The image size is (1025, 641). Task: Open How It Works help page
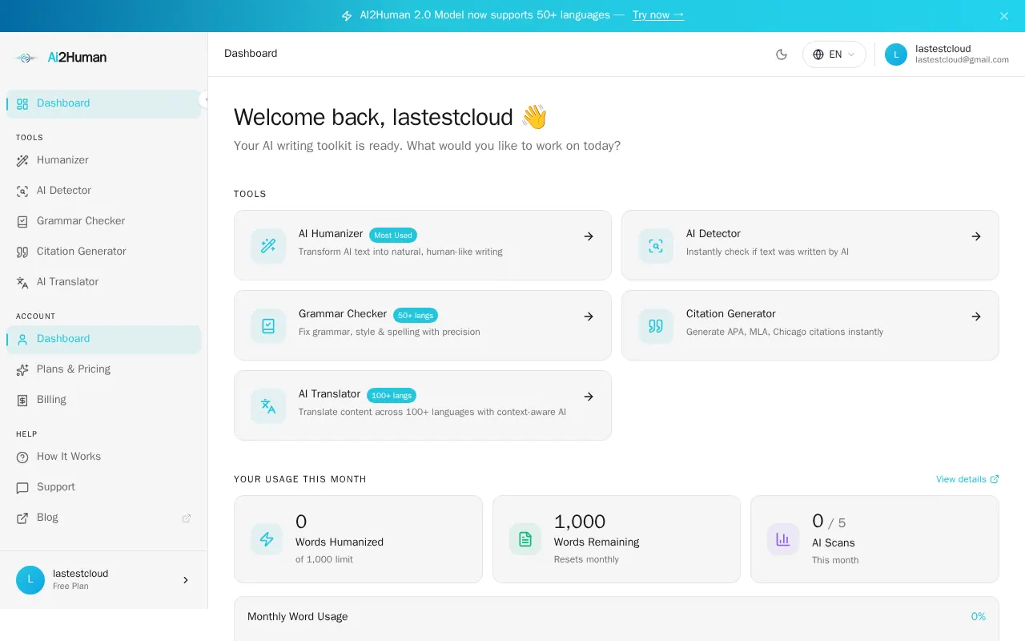pyautogui.click(x=104, y=457)
